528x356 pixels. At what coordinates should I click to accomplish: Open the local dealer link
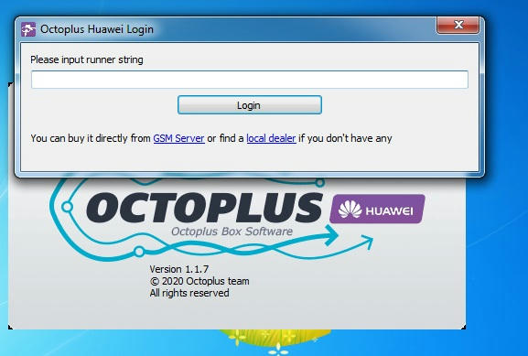point(271,138)
